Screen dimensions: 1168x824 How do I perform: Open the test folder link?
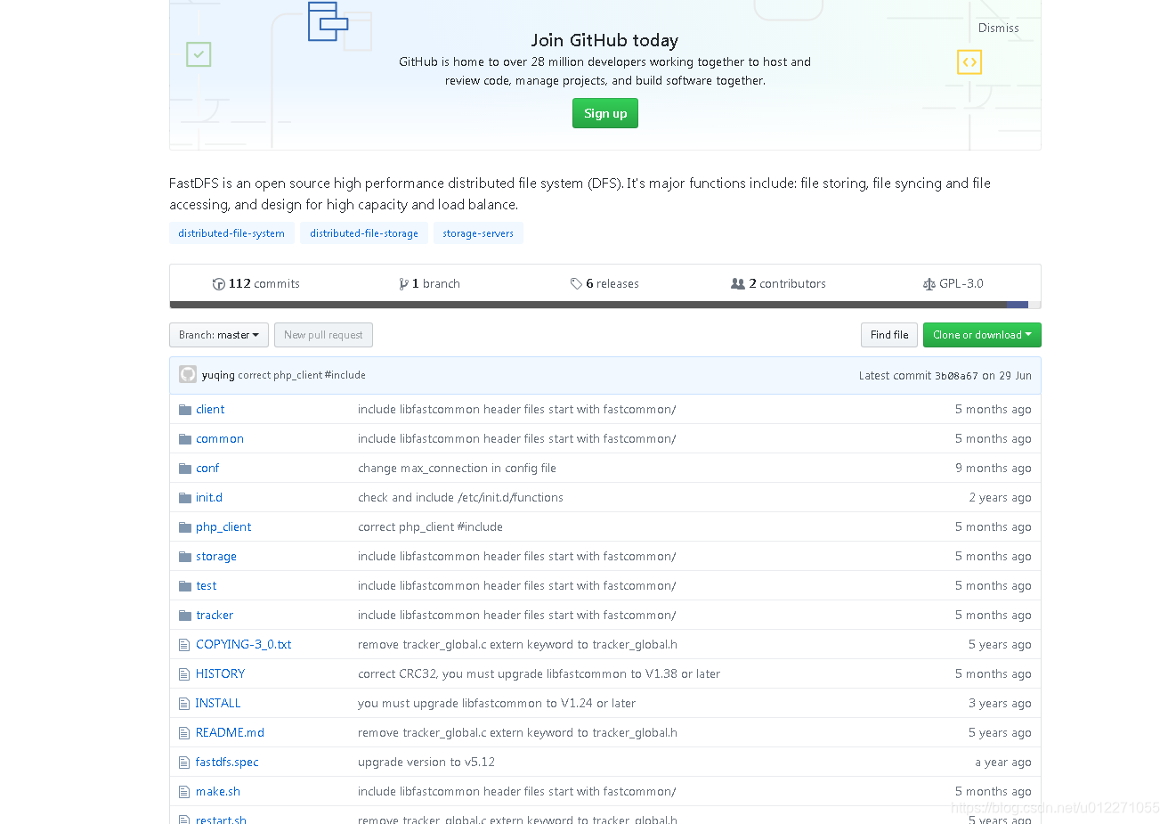[207, 586]
